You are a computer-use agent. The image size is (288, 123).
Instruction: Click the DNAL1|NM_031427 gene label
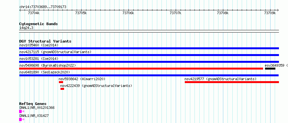click(x=34, y=116)
